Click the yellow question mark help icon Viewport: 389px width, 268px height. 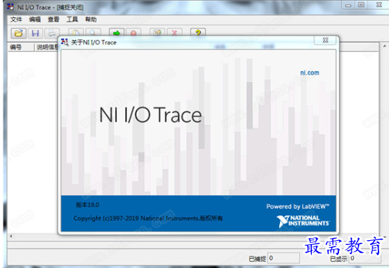(198, 32)
